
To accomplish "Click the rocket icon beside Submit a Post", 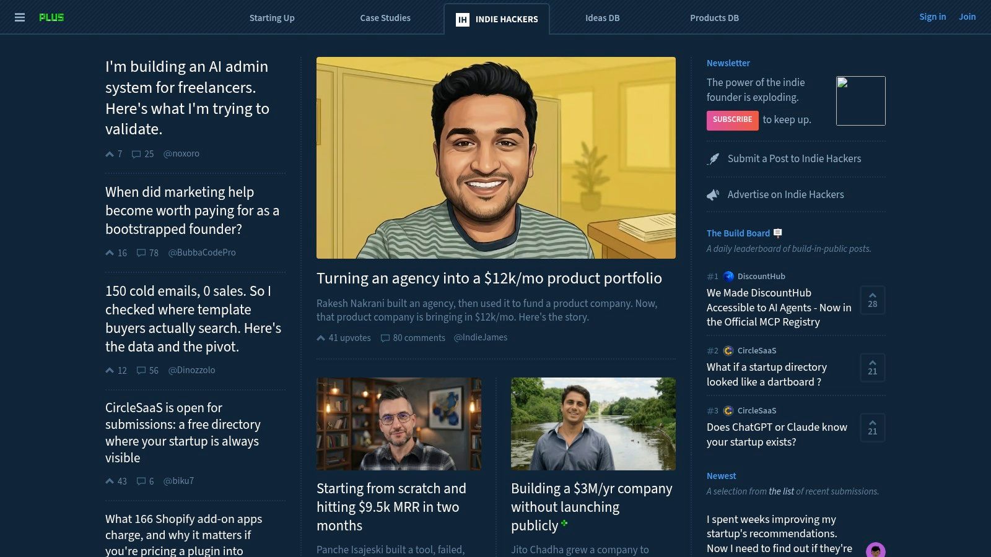I will tap(714, 159).
